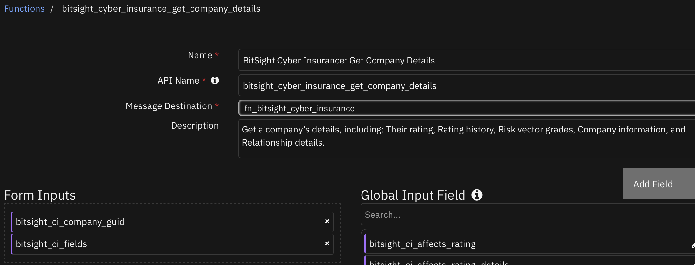Edit the bitsight_ci_affects_rating global field

[x=693, y=245]
